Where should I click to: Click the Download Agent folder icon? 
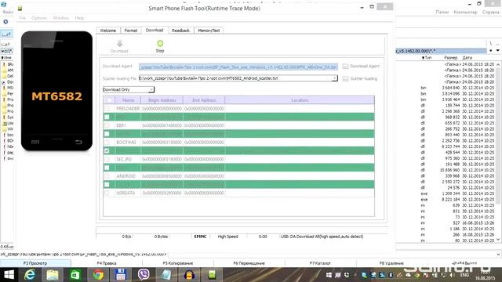(345, 66)
